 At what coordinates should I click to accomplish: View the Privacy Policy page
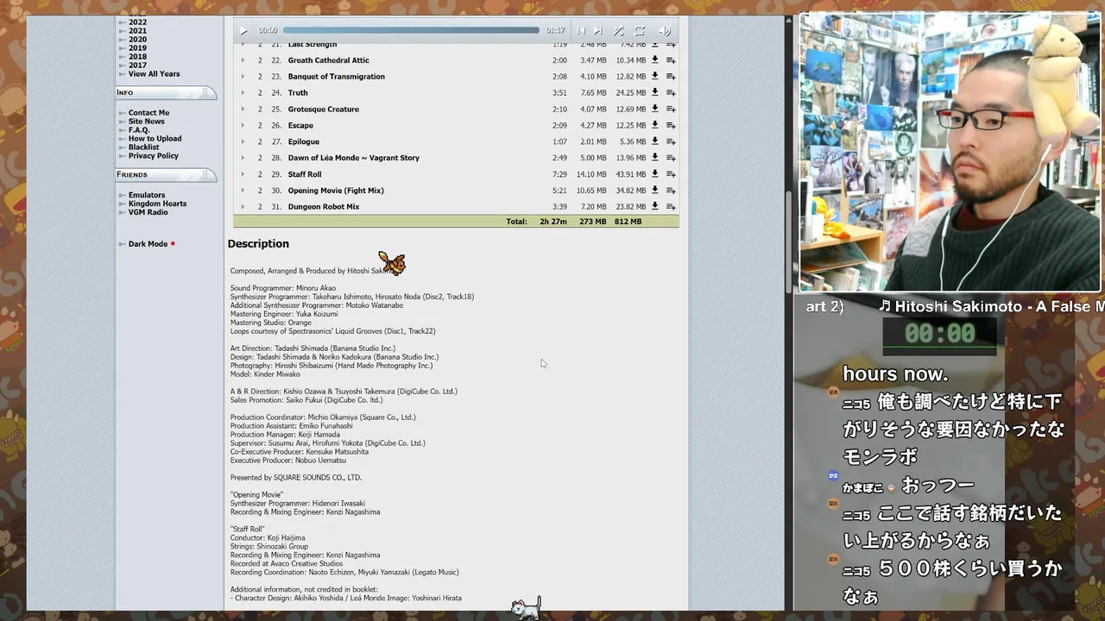pyautogui.click(x=153, y=156)
